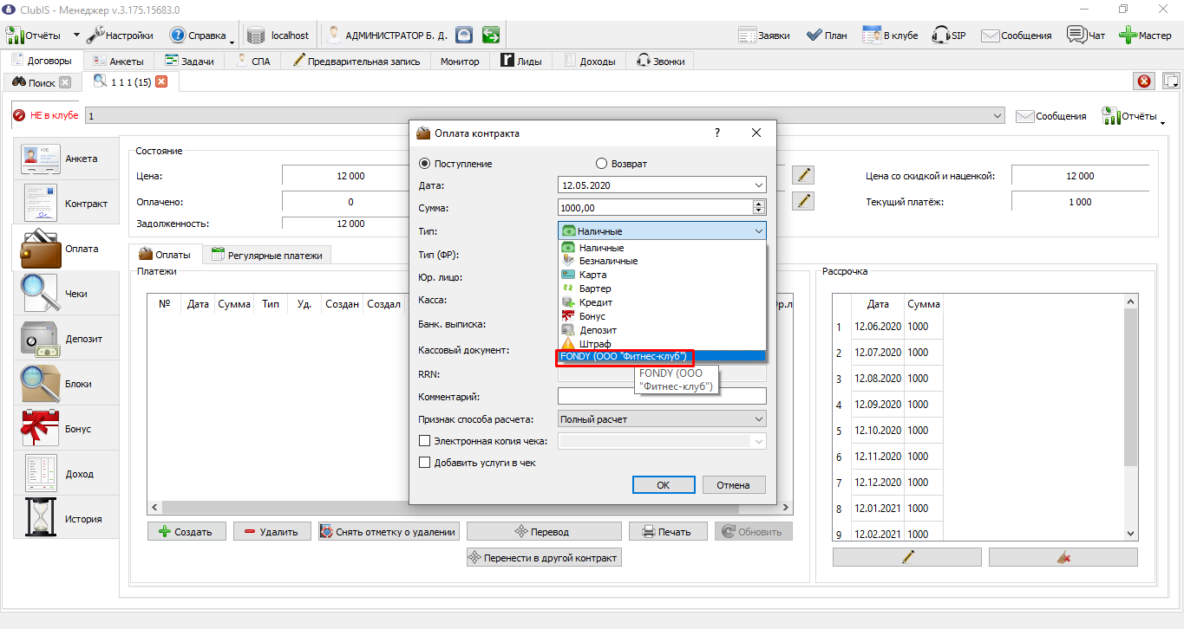Image resolution: width=1184 pixels, height=629 pixels.
Task: Open the Чат chat
Action: tap(1086, 36)
